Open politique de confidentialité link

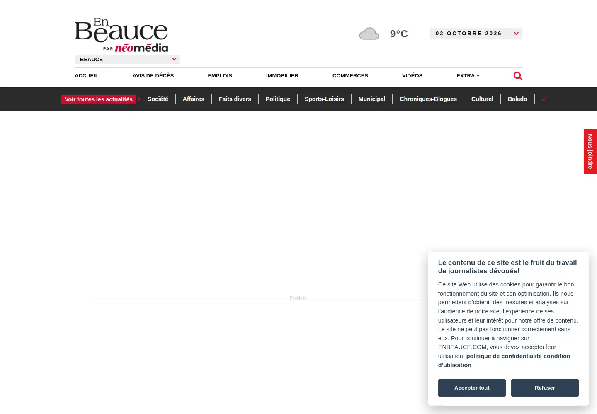[504, 356]
